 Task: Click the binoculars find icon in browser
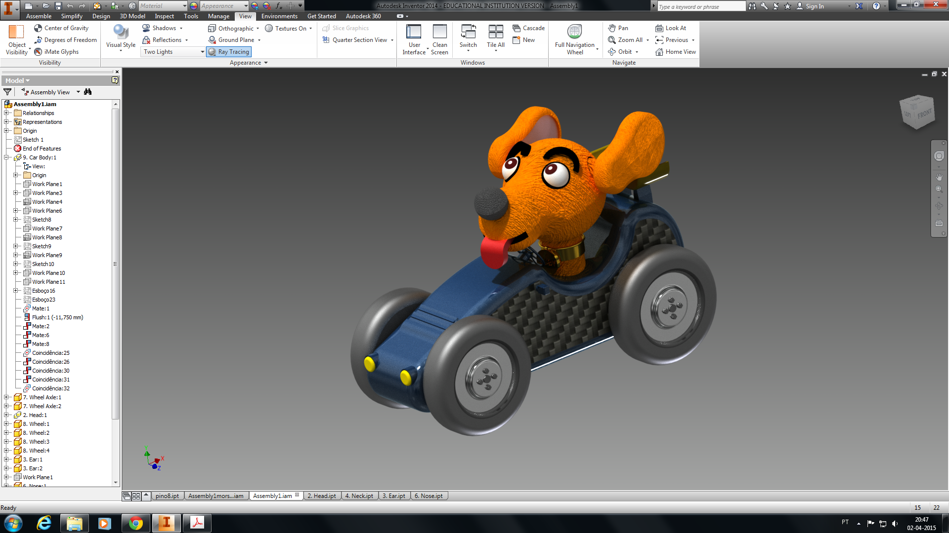pos(88,92)
